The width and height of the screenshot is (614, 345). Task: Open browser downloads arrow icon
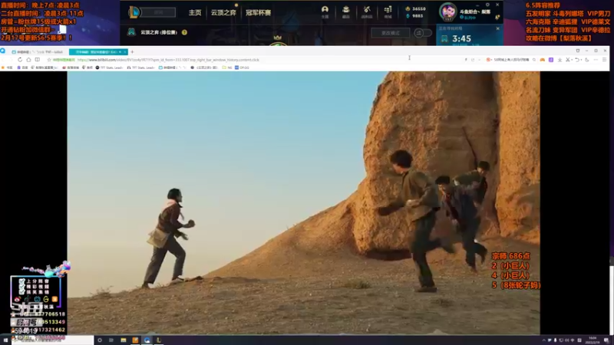(x=560, y=60)
